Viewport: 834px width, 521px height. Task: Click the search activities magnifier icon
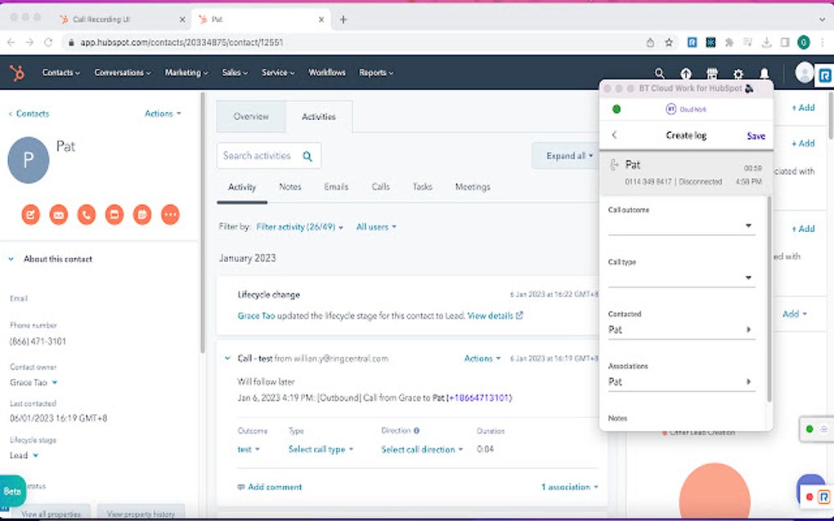click(x=307, y=156)
